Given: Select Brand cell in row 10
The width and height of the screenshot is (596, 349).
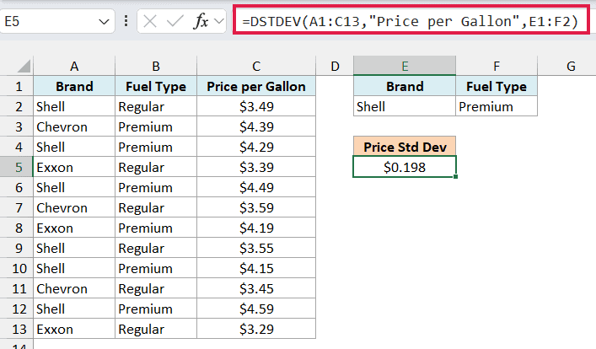Looking at the screenshot, I should coord(74,268).
